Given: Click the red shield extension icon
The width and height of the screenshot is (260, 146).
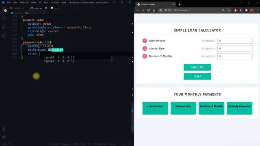Looking at the screenshot, I should (236, 10).
